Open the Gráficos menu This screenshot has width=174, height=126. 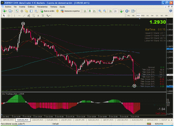click(x=31, y=7)
